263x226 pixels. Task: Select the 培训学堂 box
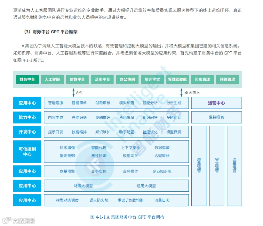tap(152, 79)
